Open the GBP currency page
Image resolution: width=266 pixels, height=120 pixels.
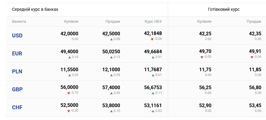tap(17, 89)
